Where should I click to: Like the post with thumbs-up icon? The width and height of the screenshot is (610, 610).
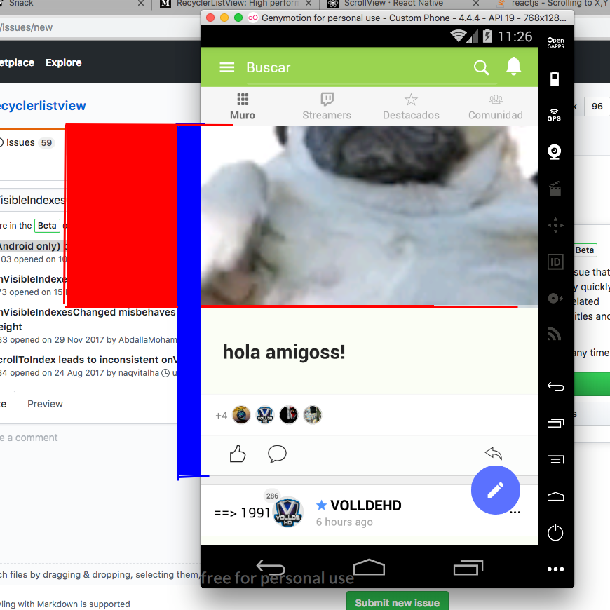click(x=237, y=454)
